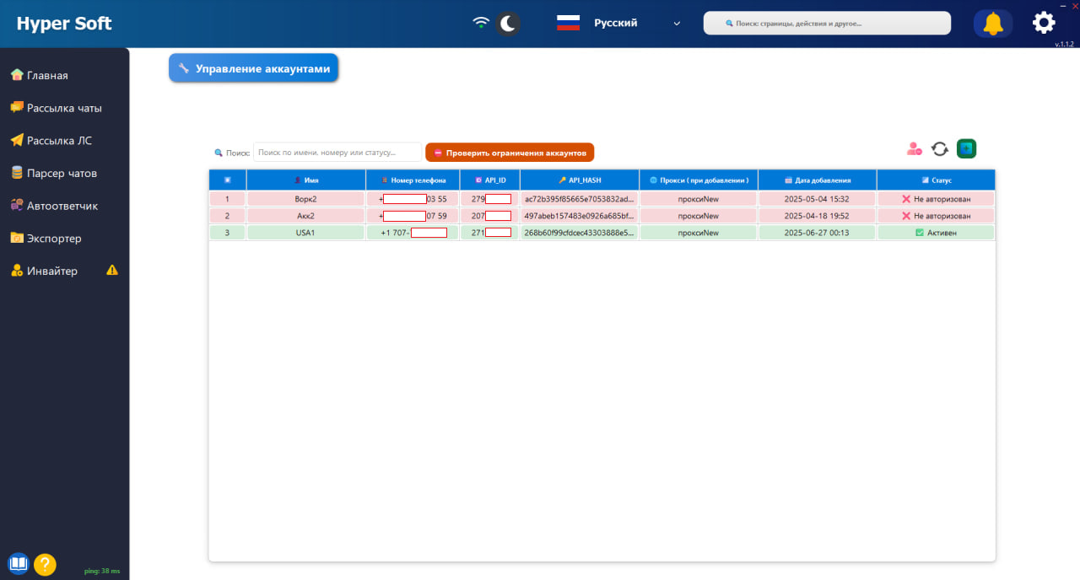
Task: Click the Hyper Soft logo title
Action: pos(64,23)
